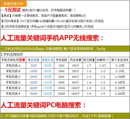The image size is (130, 119).
Task: Click the 1750元 package price
Action: point(48,88)
